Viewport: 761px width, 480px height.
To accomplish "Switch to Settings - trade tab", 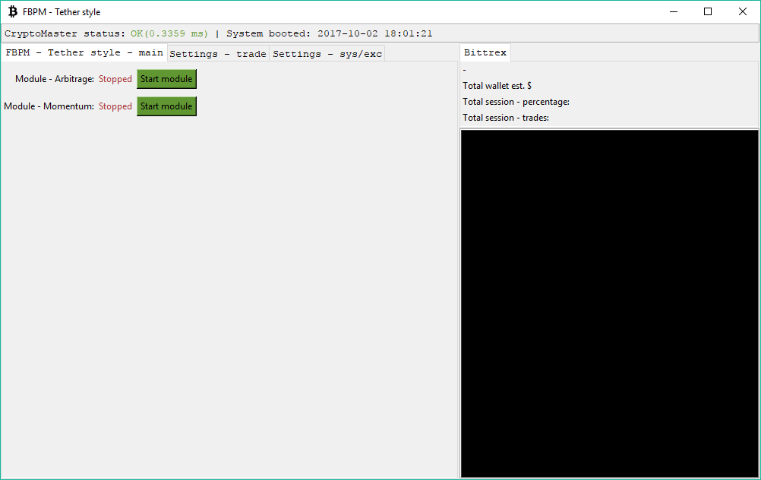I will pyautogui.click(x=218, y=54).
